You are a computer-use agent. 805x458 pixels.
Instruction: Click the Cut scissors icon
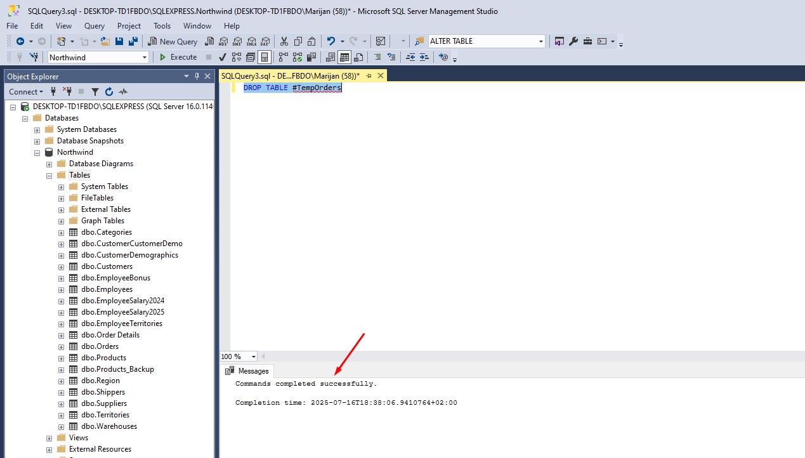click(x=284, y=41)
